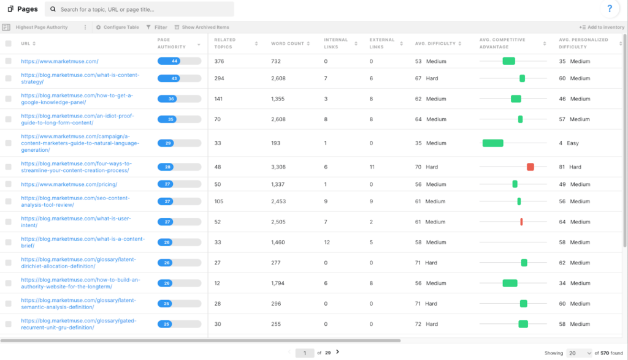The width and height of the screenshot is (628, 360).
Task: Open the three-dot view options menu
Action: [x=85, y=27]
